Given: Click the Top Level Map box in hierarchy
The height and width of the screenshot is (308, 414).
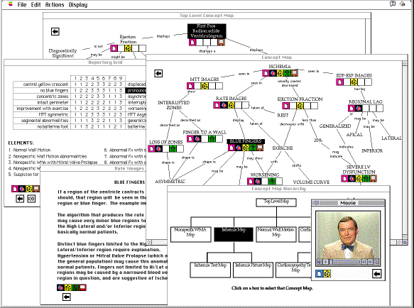Looking at the screenshot, I should [x=276, y=202].
